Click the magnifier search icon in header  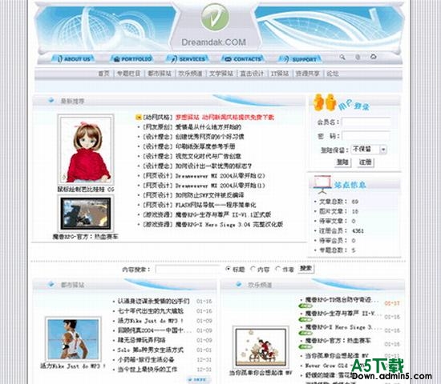342,57
